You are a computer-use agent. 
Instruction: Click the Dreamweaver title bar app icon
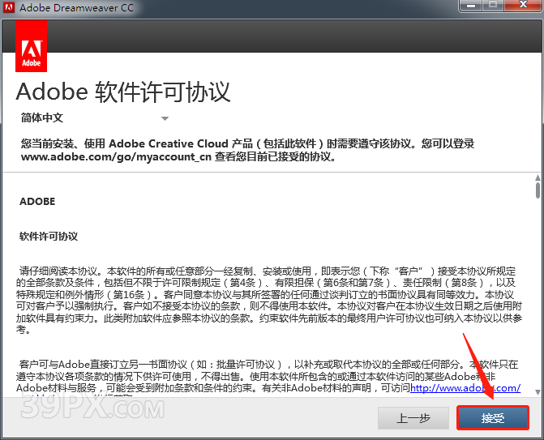pyautogui.click(x=9, y=7)
